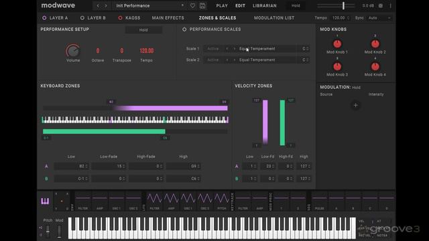Click the master volume slider handle

coord(343,5)
